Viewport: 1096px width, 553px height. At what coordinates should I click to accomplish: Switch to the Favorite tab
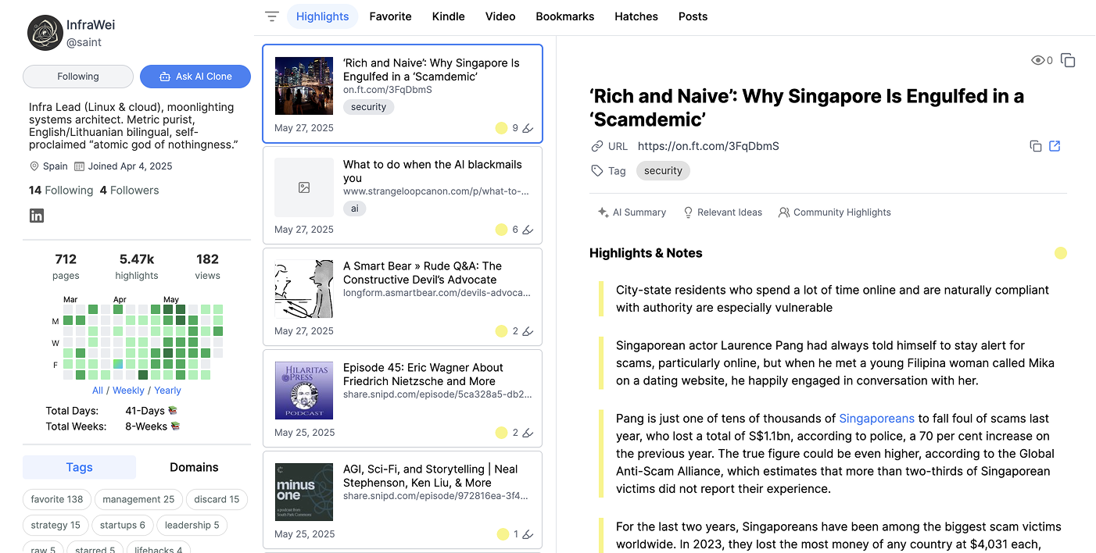point(390,16)
